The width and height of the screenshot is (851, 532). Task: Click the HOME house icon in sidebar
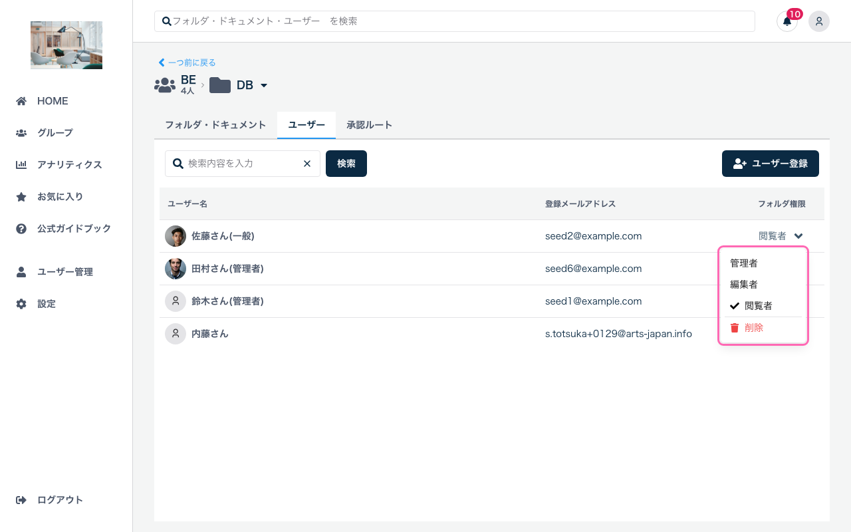(x=21, y=101)
